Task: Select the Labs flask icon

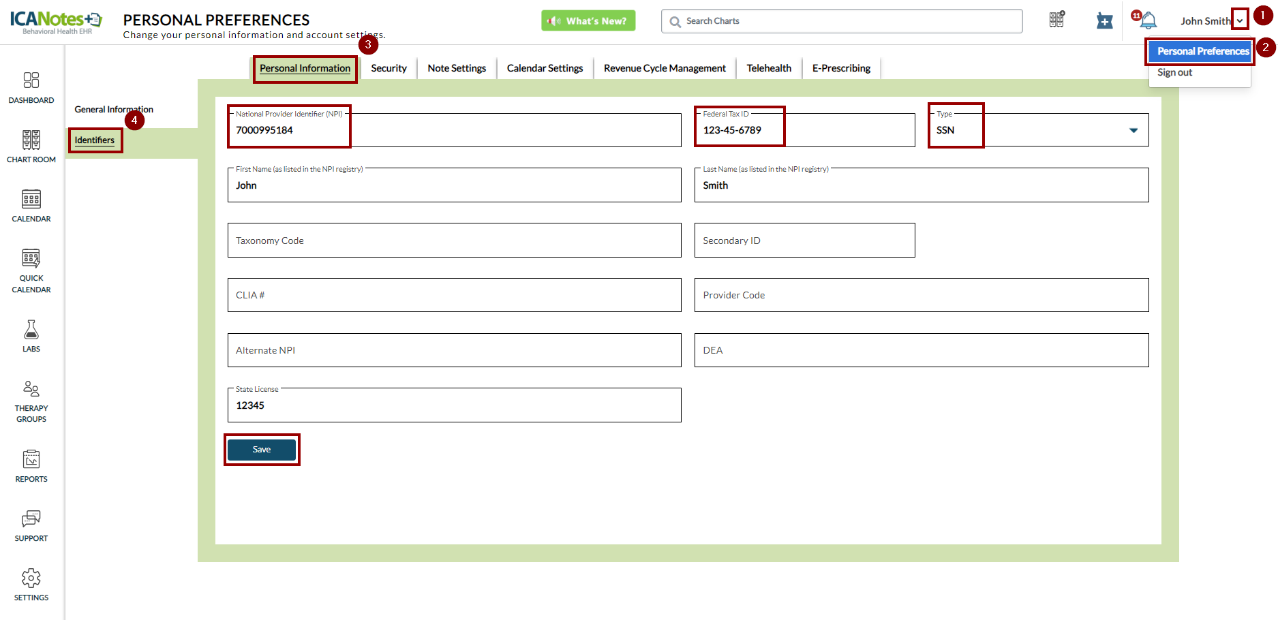Action: [x=31, y=330]
